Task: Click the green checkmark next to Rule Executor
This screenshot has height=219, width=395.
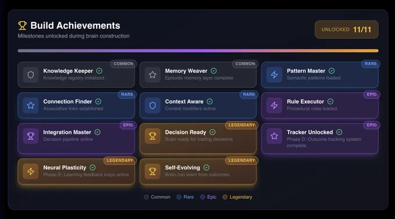Action: click(331, 101)
